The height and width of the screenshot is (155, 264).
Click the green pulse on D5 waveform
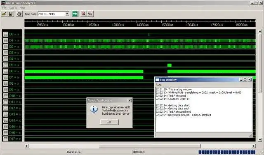[x=170, y=65]
